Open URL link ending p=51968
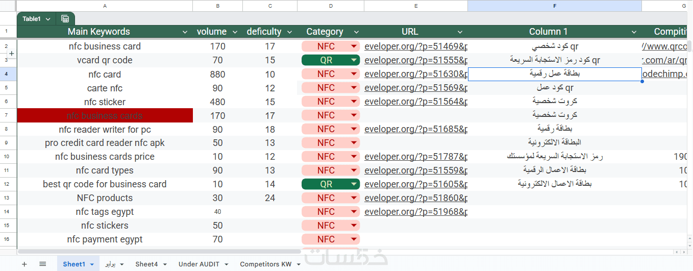 pyautogui.click(x=415, y=212)
